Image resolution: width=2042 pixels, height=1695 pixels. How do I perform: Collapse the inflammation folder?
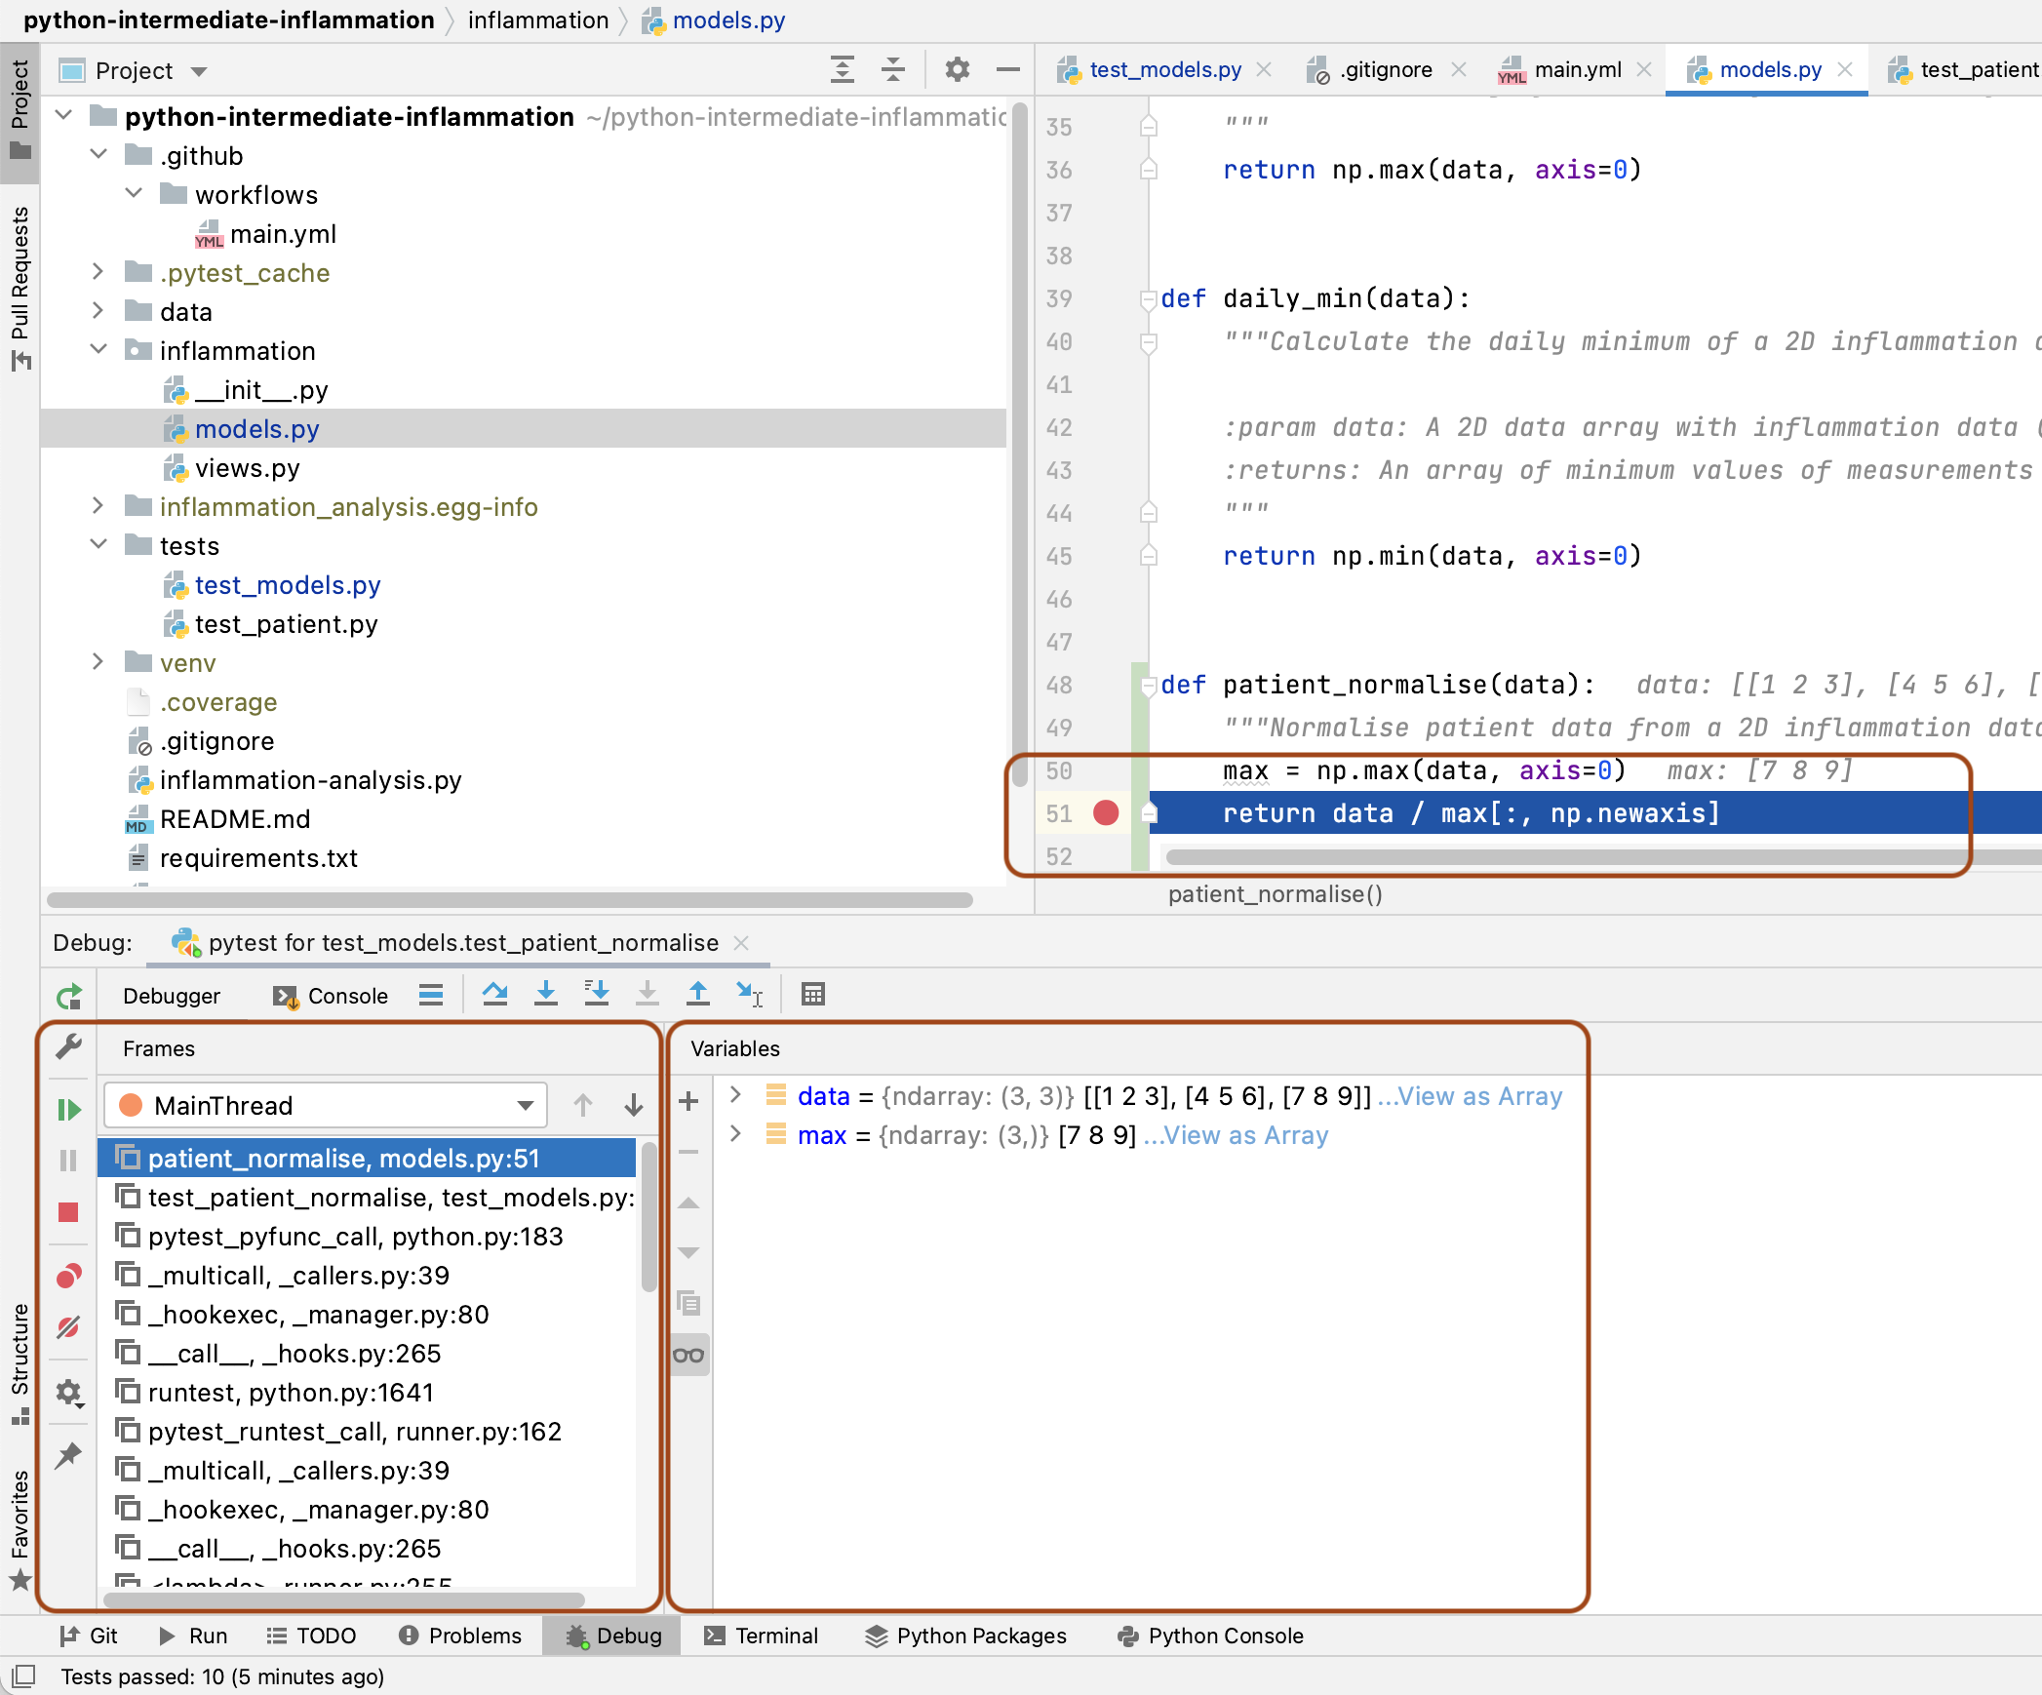98,350
